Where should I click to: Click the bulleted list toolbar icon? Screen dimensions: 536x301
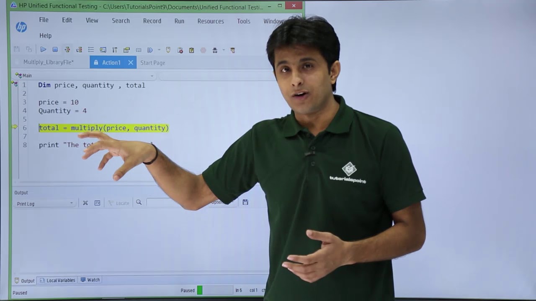click(91, 50)
